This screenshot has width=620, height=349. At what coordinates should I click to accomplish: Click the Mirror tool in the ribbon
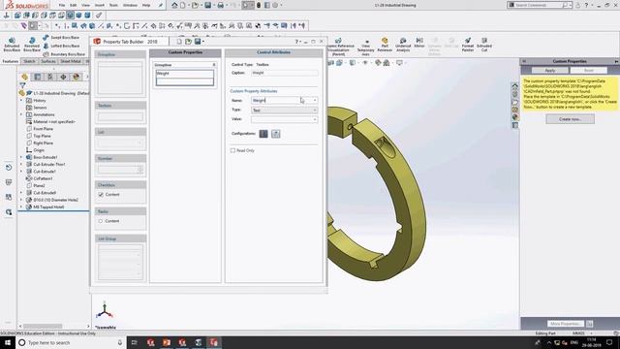419,43
